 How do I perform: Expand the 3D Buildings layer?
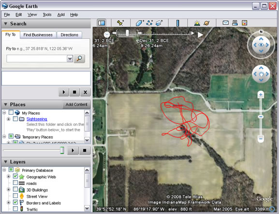coord(8,189)
